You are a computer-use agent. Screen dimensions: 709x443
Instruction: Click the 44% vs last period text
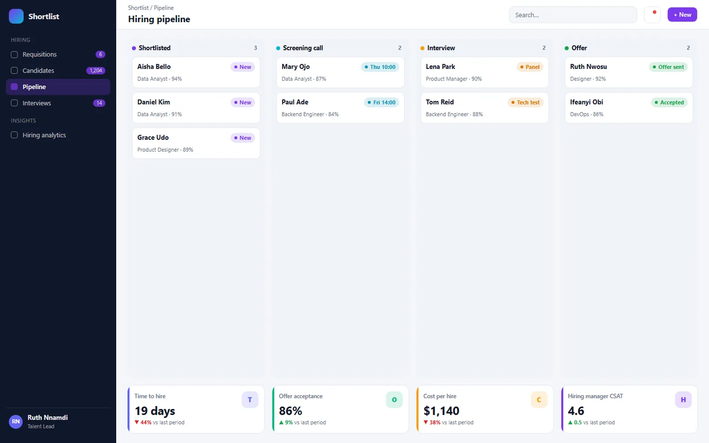(160, 423)
